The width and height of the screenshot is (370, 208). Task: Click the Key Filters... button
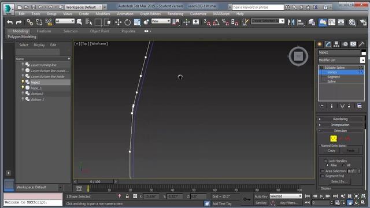coord(289,203)
